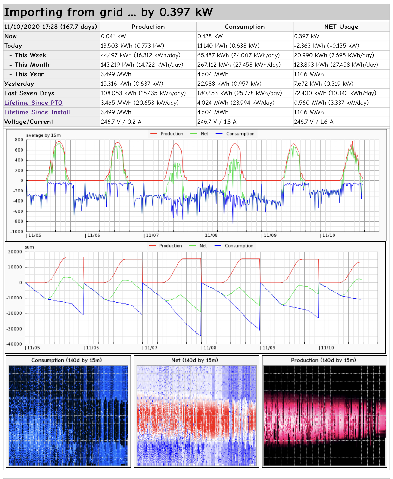
Task: Click the "average by 15m" chart label
Action: (x=43, y=136)
